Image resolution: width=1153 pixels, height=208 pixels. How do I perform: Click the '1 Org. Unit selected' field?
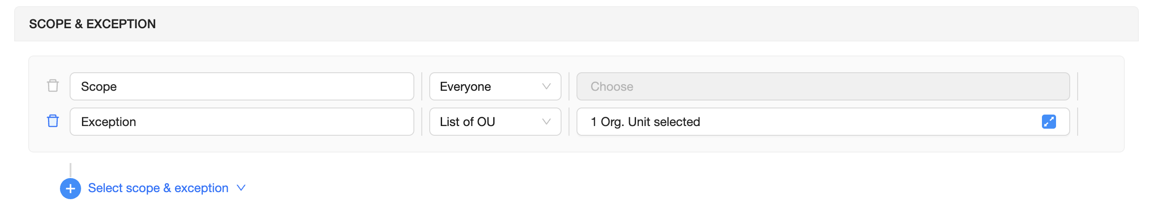click(x=806, y=122)
